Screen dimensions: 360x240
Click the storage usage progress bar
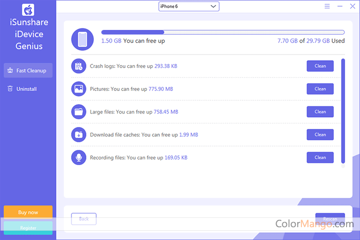[x=223, y=32]
